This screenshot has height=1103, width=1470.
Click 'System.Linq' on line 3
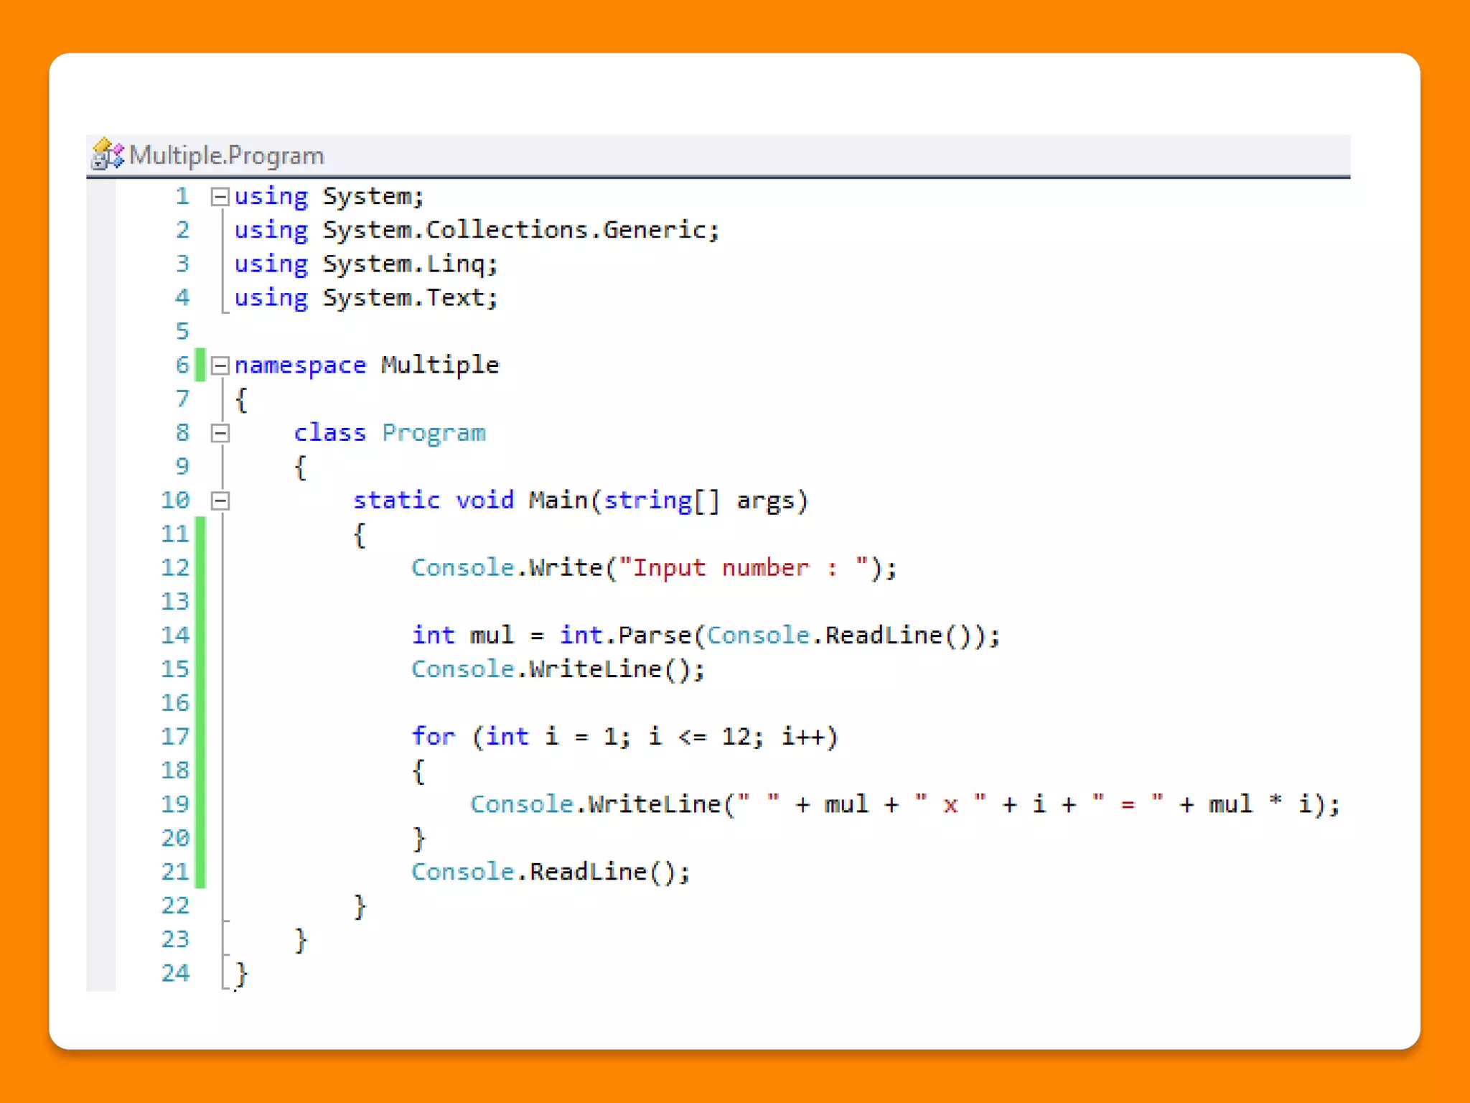[x=404, y=264]
